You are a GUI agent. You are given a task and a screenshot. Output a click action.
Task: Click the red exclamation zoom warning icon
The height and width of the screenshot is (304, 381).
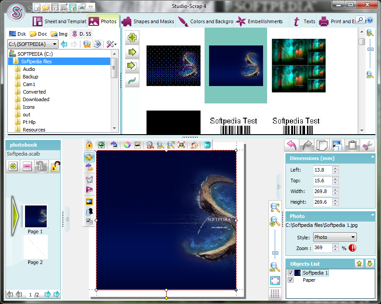coord(352,248)
